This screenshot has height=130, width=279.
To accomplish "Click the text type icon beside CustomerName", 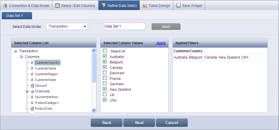I will [x=32, y=68].
